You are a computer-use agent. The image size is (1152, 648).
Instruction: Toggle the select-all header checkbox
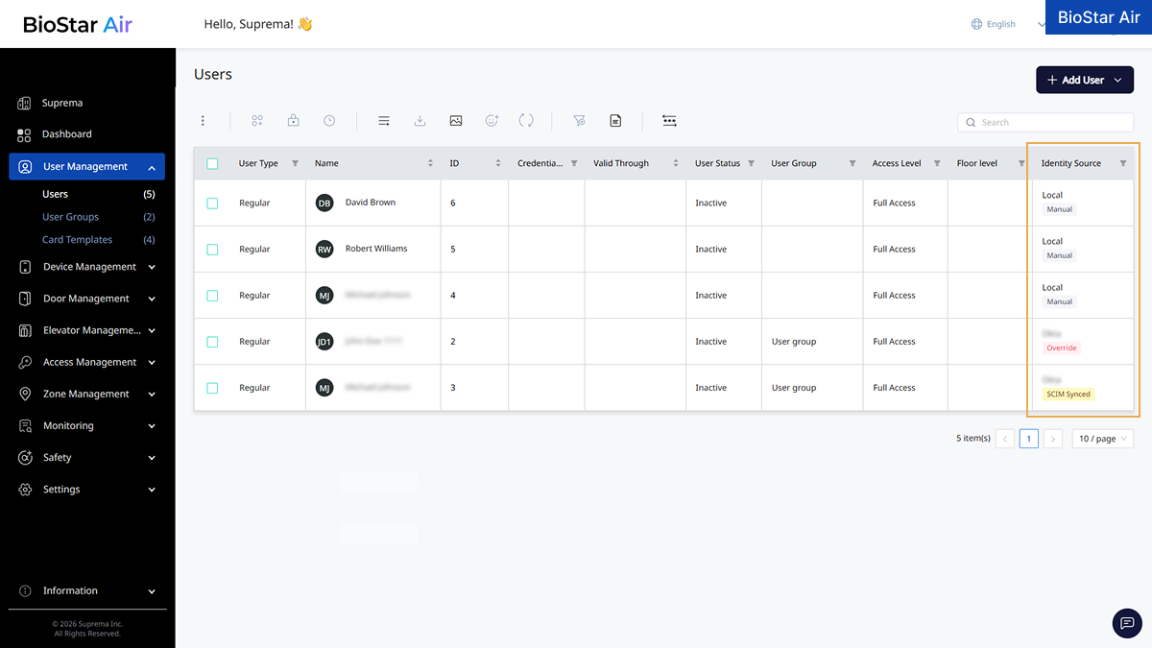(212, 163)
